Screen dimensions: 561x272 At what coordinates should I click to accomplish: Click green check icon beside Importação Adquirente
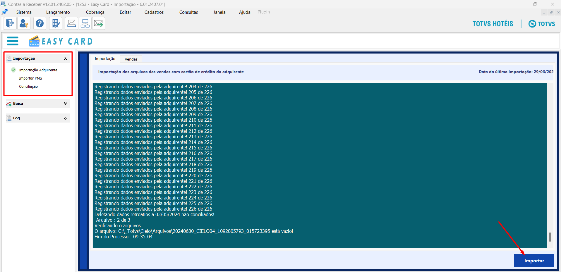(13, 70)
